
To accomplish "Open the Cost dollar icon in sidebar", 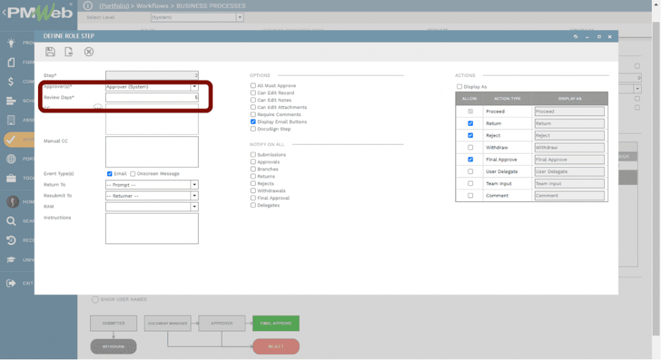I will pyautogui.click(x=11, y=81).
